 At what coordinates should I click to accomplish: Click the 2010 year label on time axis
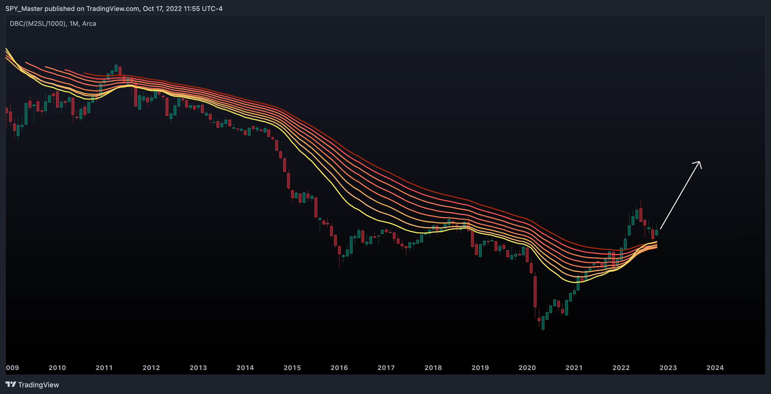(x=57, y=368)
